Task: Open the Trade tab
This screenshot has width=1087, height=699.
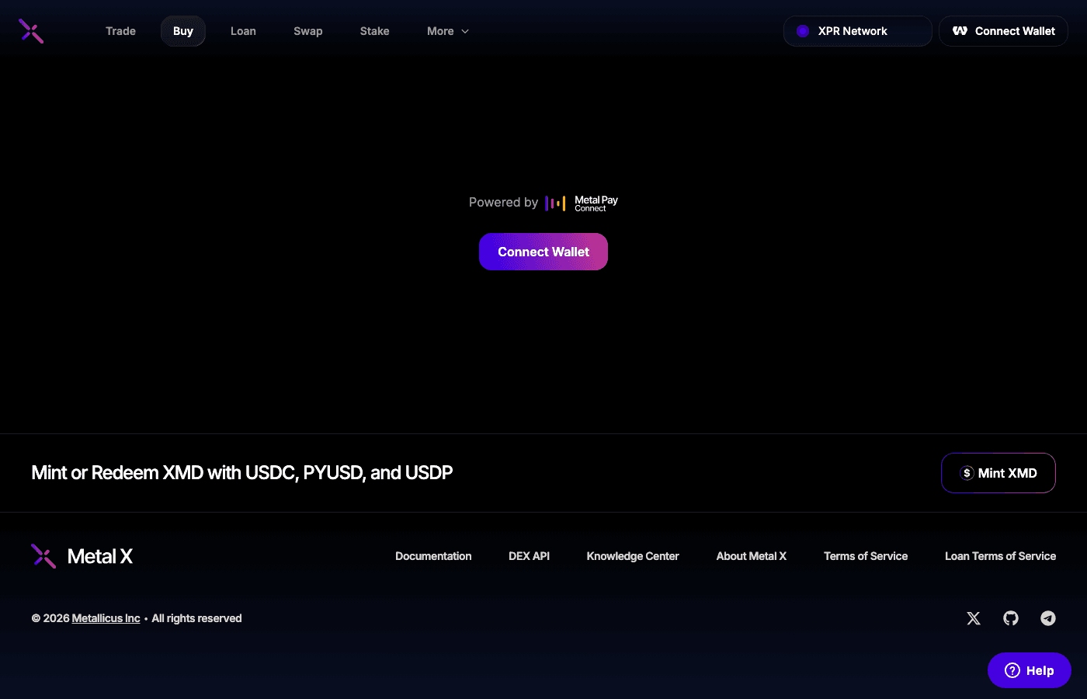Action: click(x=120, y=31)
